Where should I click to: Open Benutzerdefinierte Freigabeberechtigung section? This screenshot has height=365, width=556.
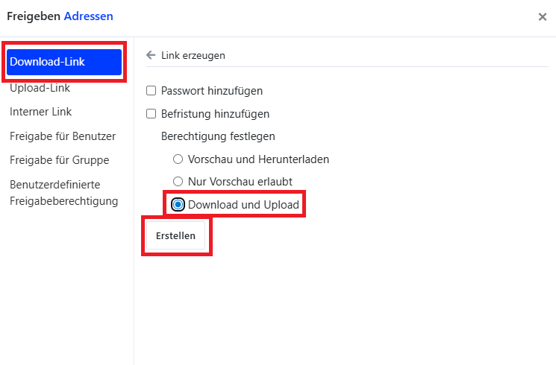click(64, 193)
